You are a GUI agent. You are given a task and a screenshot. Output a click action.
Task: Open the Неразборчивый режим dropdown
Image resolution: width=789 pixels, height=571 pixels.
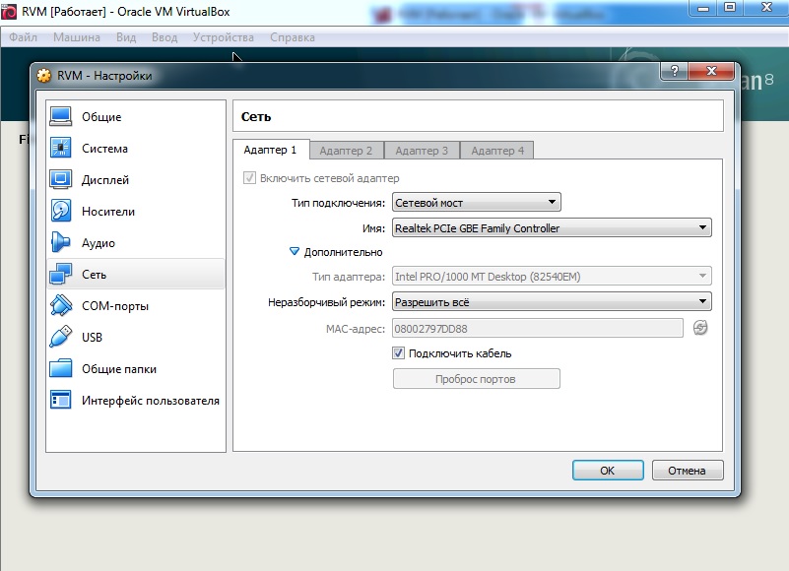pyautogui.click(x=551, y=301)
